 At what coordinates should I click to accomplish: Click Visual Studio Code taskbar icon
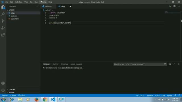tap(53, 99)
